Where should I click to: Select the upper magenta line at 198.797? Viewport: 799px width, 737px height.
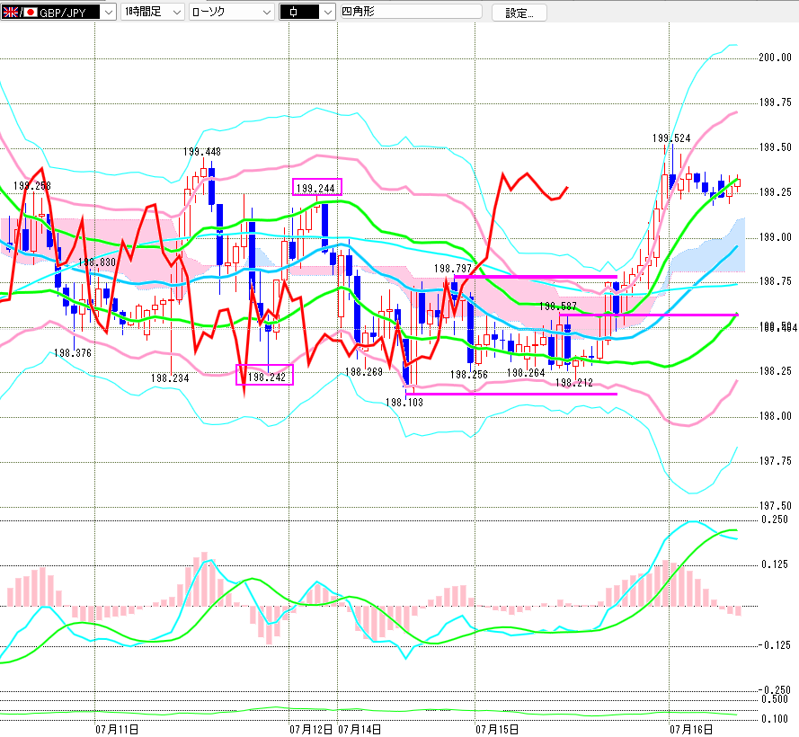pos(535,277)
